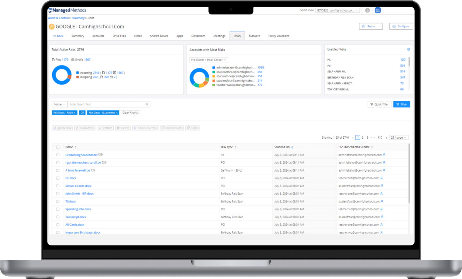Click user icon in School CCards.docx row
The image size is (462, 279).
[x=382, y=186]
